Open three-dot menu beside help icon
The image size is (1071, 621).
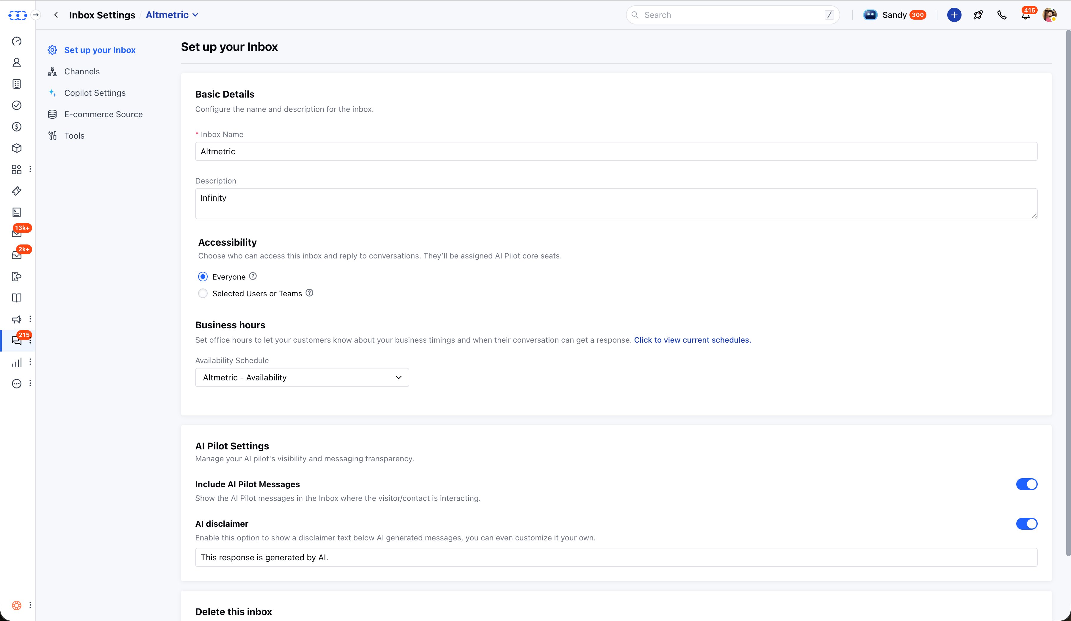point(30,605)
